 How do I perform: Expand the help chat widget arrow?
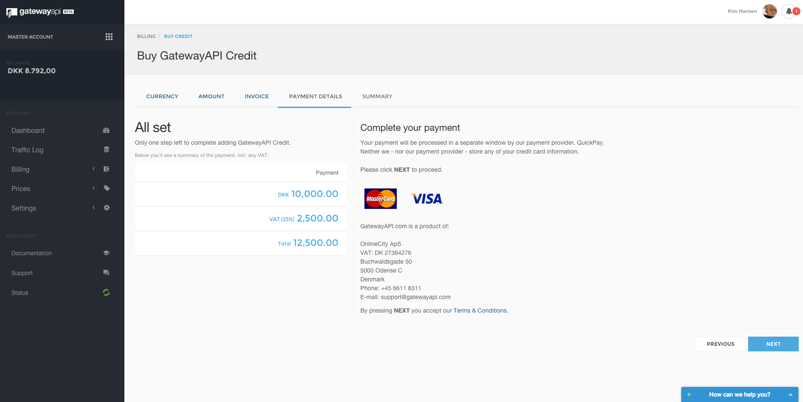(790, 395)
